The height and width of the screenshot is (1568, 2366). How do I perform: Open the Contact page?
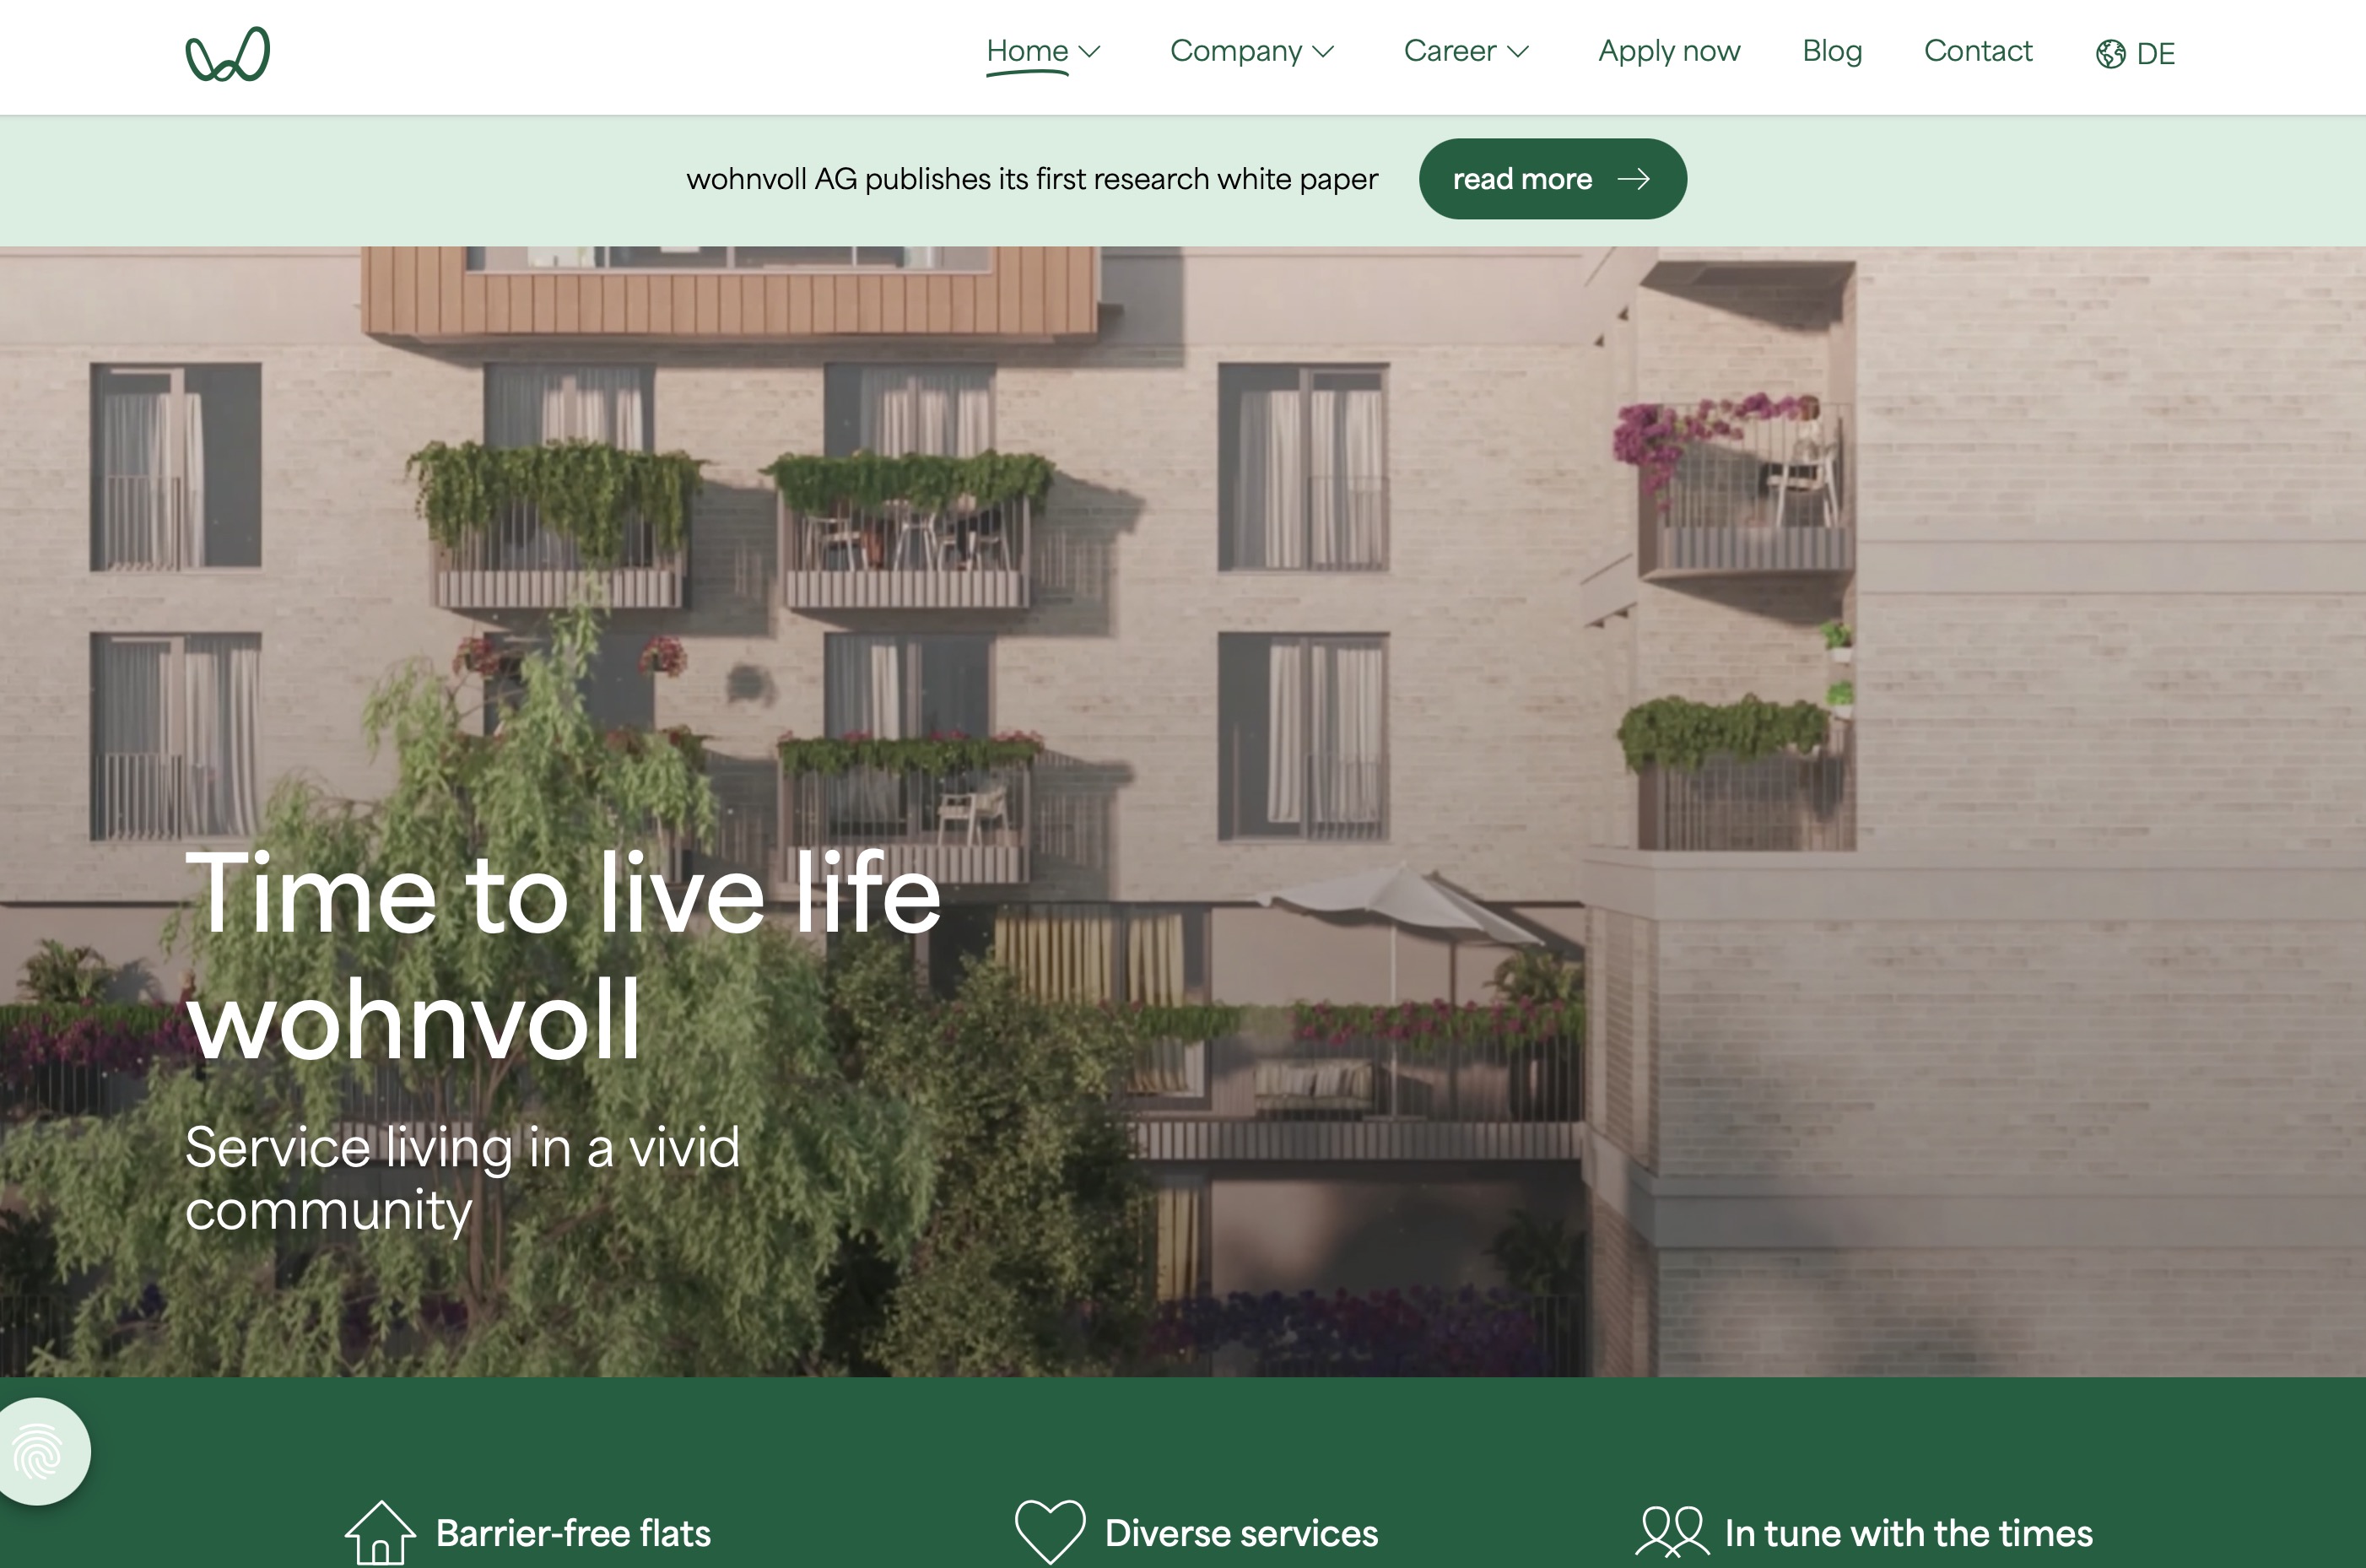click(1978, 51)
